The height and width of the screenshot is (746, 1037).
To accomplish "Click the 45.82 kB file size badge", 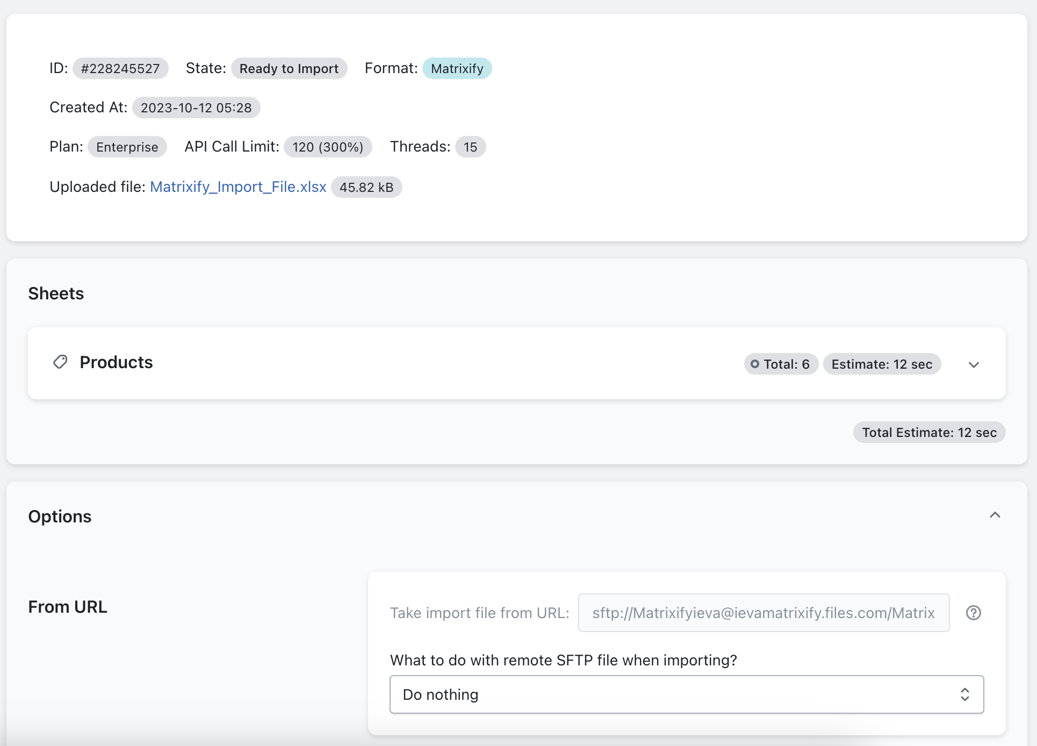I will [366, 188].
